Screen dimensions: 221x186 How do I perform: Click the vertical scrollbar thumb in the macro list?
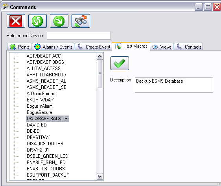100,74
